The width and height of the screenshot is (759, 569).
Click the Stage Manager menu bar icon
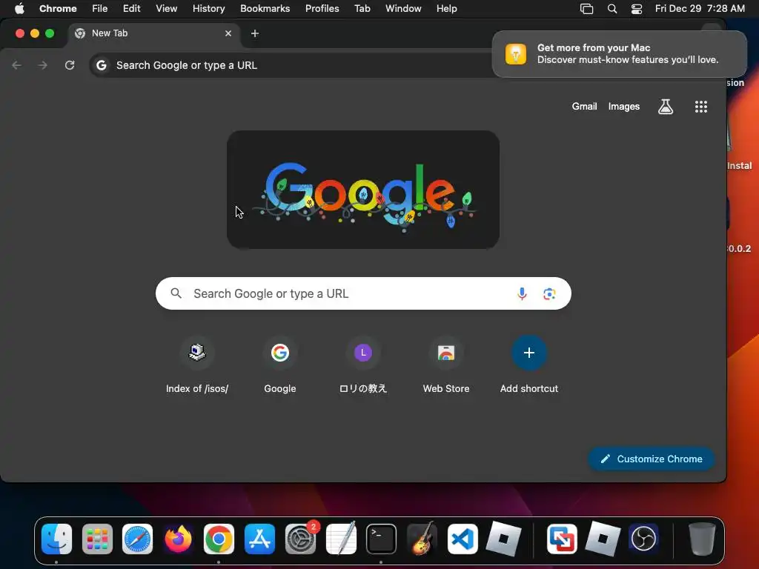point(587,8)
